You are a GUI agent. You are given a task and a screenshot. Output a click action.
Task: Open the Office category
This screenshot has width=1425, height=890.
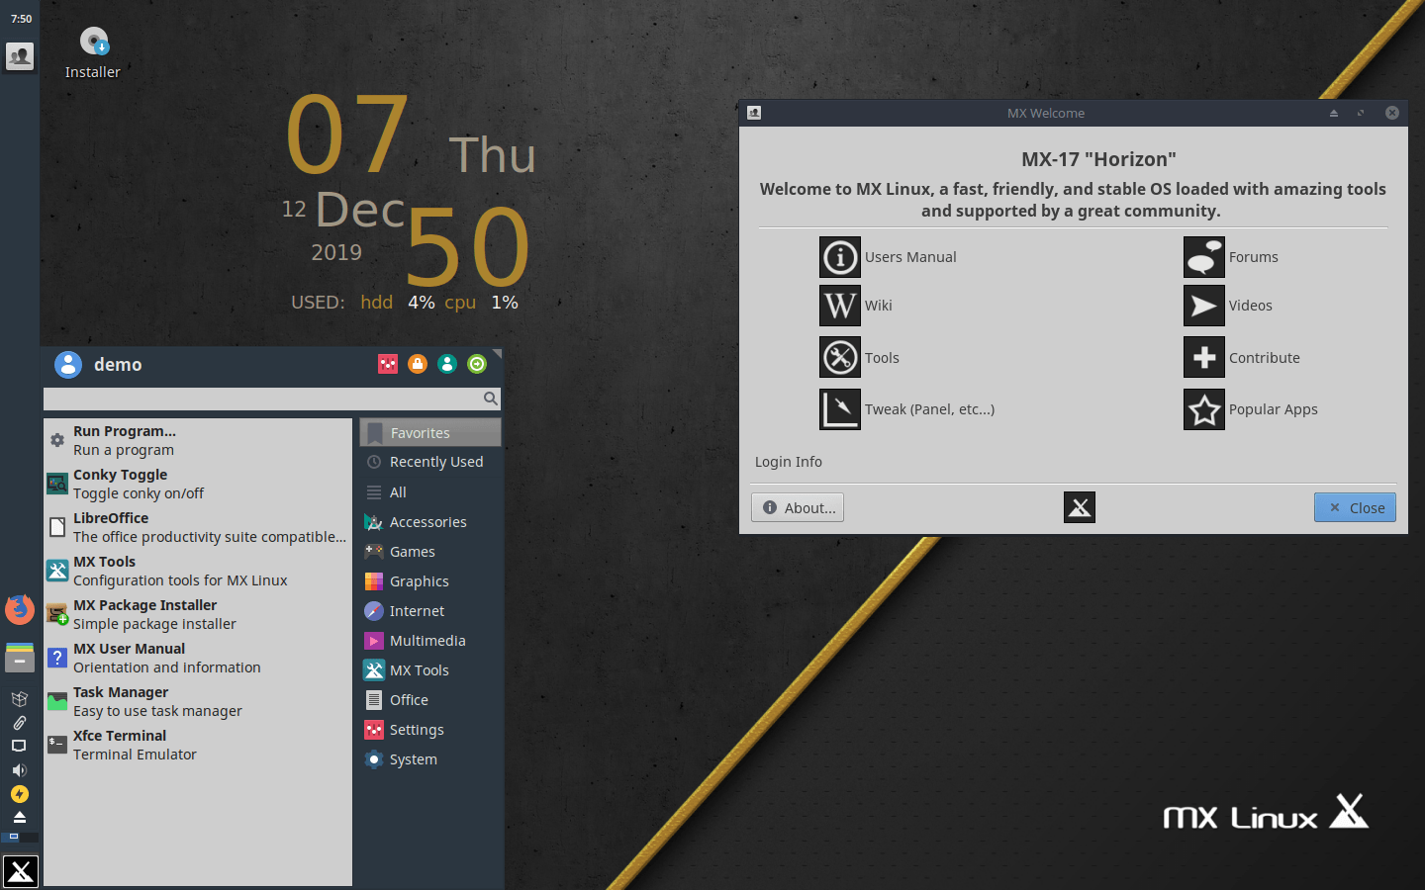click(430, 699)
